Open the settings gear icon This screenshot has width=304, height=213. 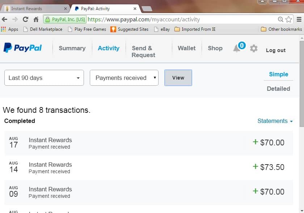coord(254,48)
